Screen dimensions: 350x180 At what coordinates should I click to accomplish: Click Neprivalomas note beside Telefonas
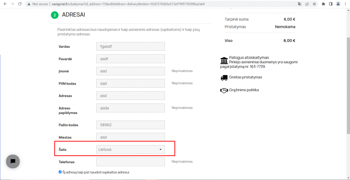pyautogui.click(x=182, y=161)
